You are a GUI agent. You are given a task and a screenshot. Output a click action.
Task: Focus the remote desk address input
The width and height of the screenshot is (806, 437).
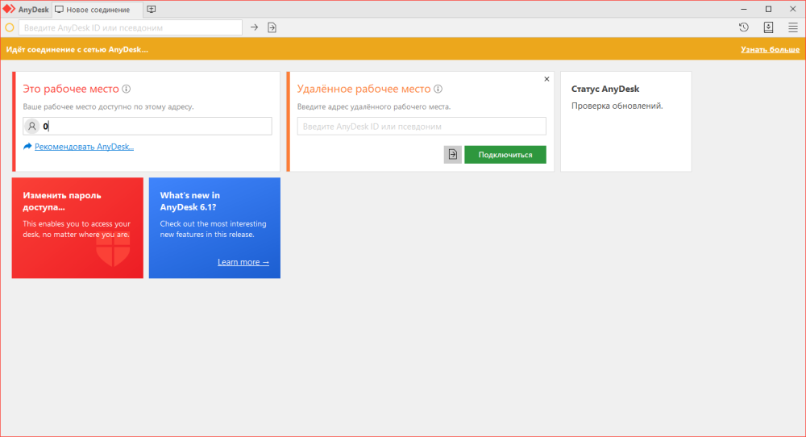point(422,127)
